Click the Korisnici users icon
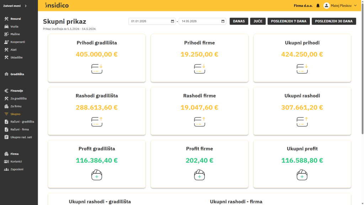Image resolution: width=364 pixels, height=205 pixels. (6, 162)
